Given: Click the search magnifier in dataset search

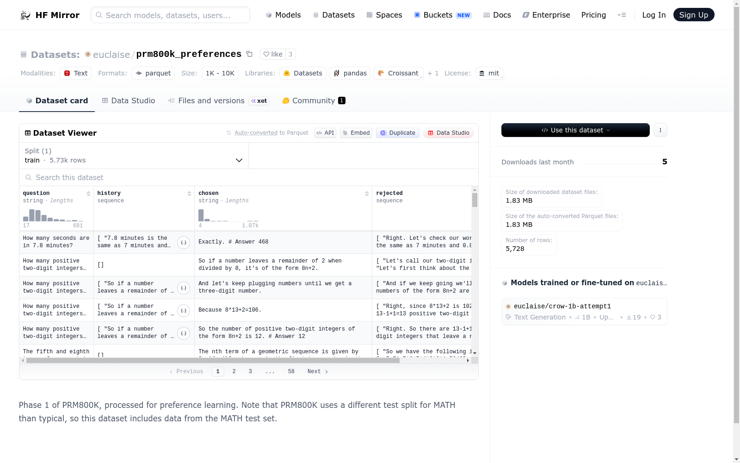Looking at the screenshot, I should coord(29,177).
